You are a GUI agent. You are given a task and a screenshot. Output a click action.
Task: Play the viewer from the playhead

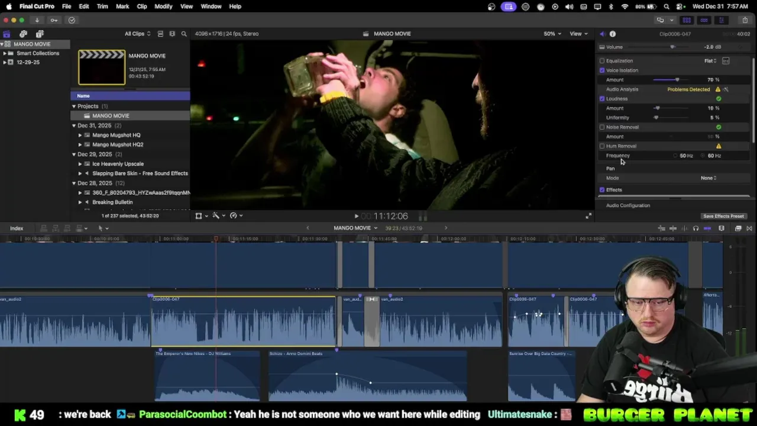(x=356, y=217)
